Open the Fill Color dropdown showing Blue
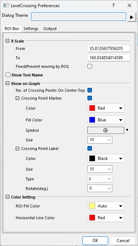Image resolution: width=138 pixels, height=246 pixels. (x=106, y=120)
